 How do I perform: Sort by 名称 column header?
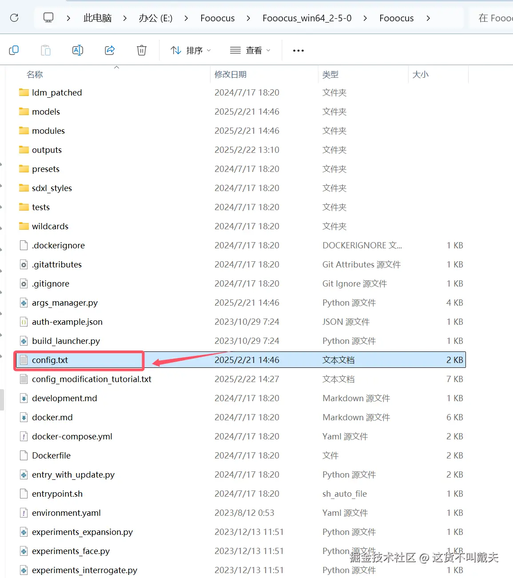coord(35,75)
